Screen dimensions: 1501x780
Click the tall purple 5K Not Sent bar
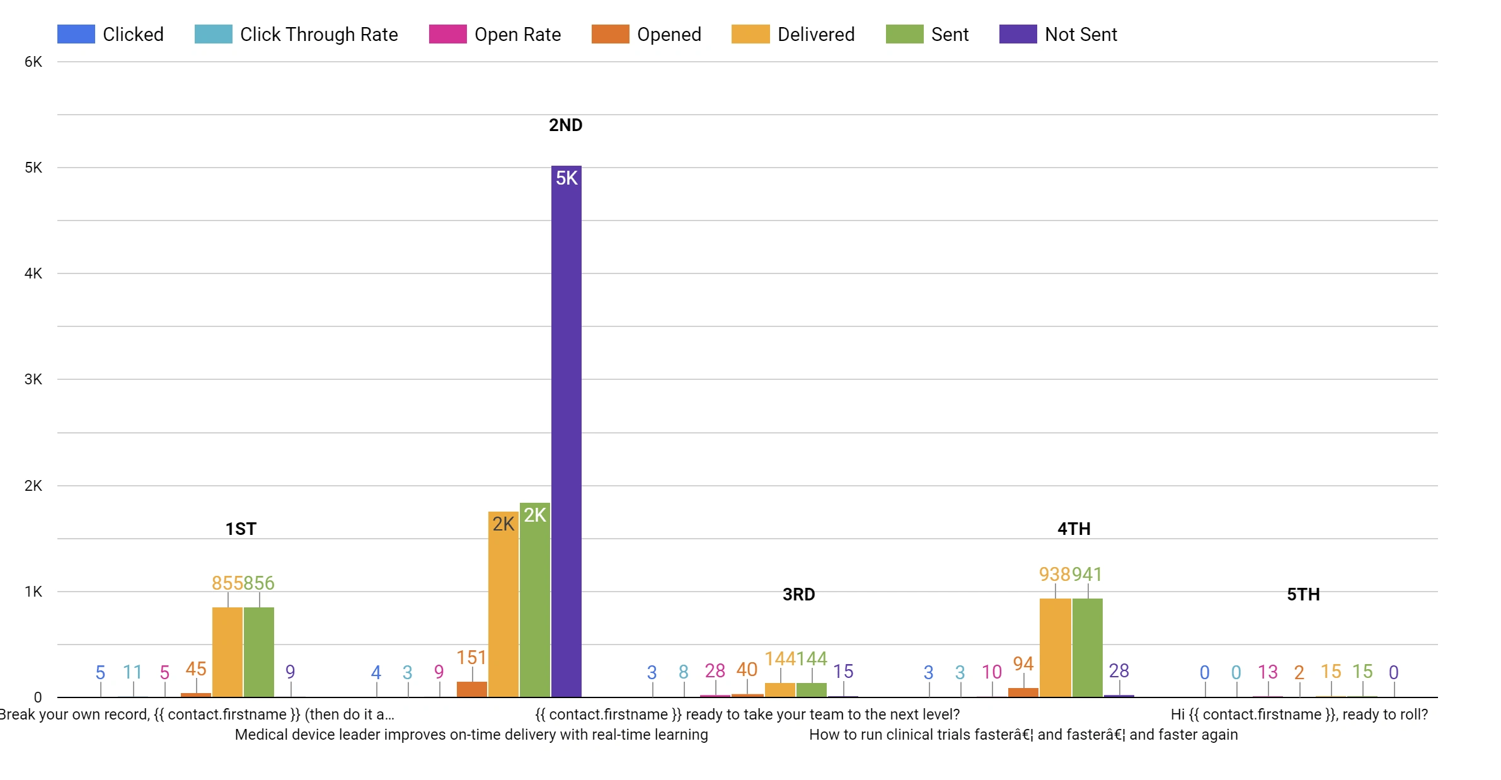pos(566,432)
